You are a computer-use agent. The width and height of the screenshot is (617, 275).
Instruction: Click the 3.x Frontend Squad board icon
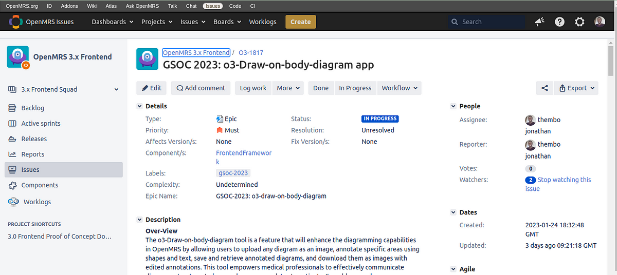(12, 89)
